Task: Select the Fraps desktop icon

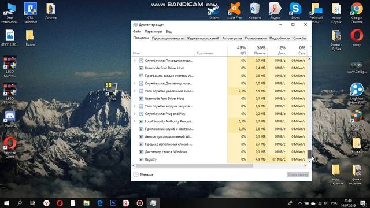Action: click(112, 92)
